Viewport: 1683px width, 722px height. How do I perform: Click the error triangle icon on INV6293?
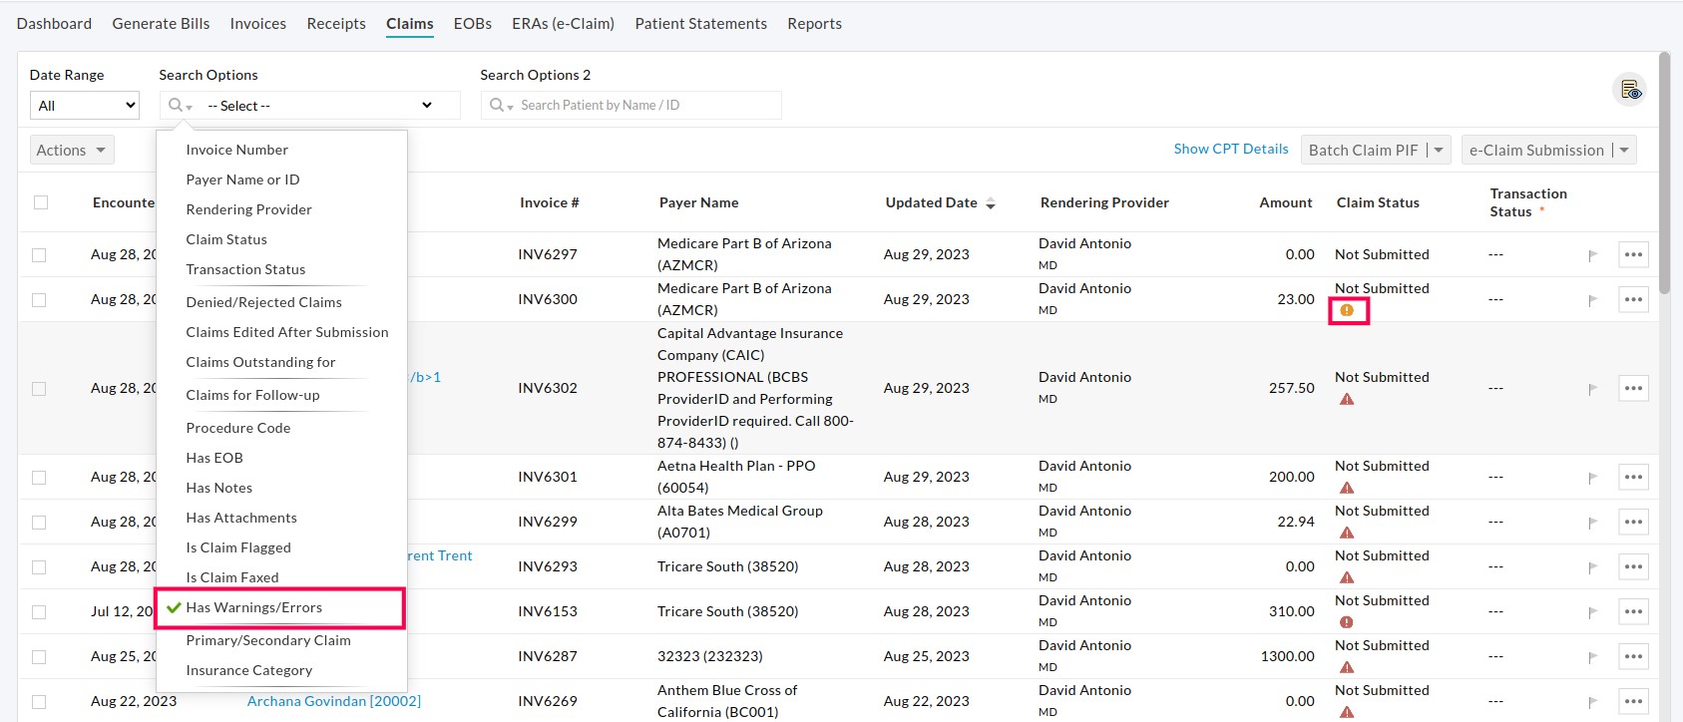point(1347,578)
